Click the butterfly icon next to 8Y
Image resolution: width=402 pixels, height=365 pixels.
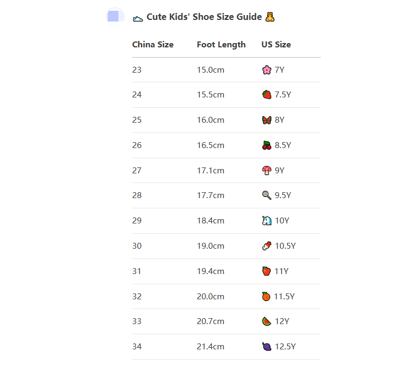click(x=266, y=120)
